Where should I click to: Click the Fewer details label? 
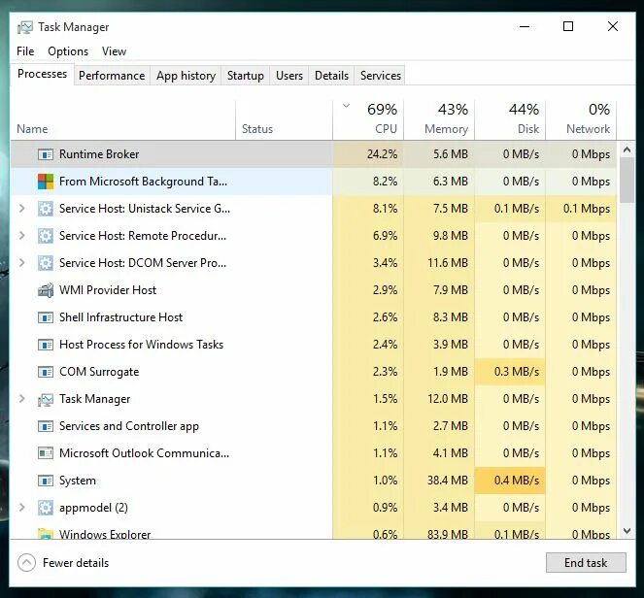(x=76, y=563)
